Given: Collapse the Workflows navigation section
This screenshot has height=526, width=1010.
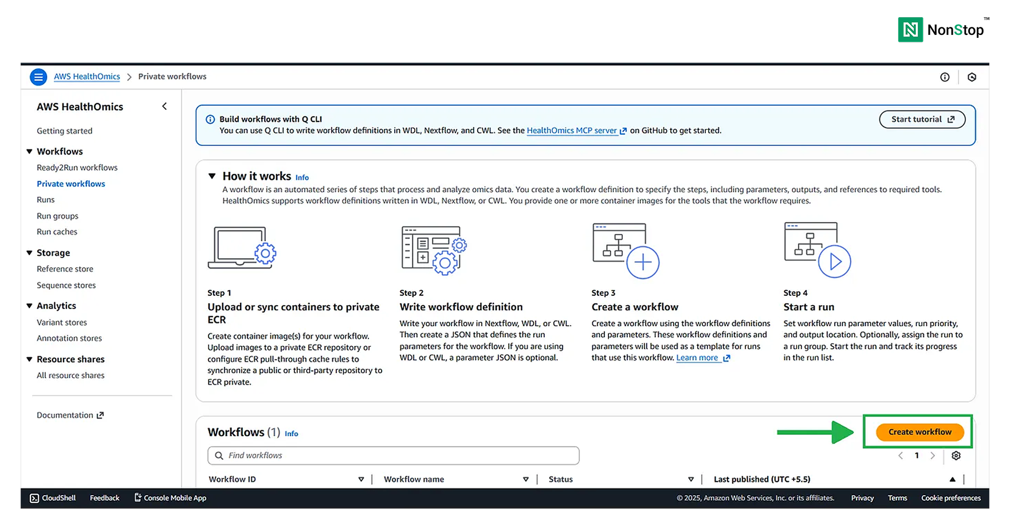Looking at the screenshot, I should coord(29,152).
